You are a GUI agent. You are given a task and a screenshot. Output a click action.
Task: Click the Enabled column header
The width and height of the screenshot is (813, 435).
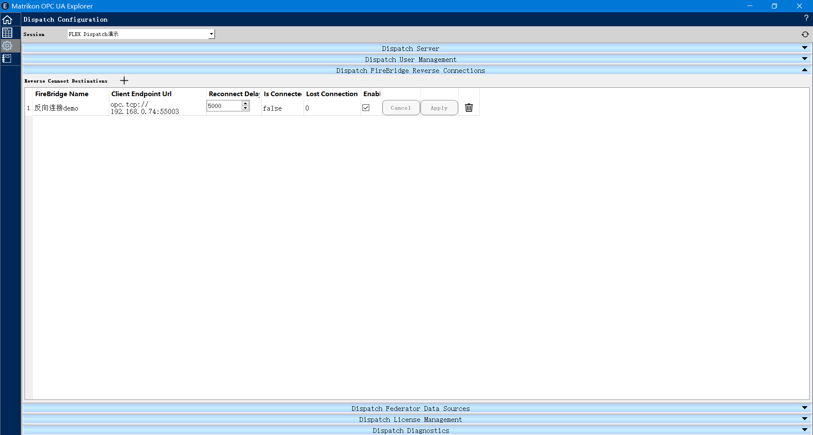(371, 94)
